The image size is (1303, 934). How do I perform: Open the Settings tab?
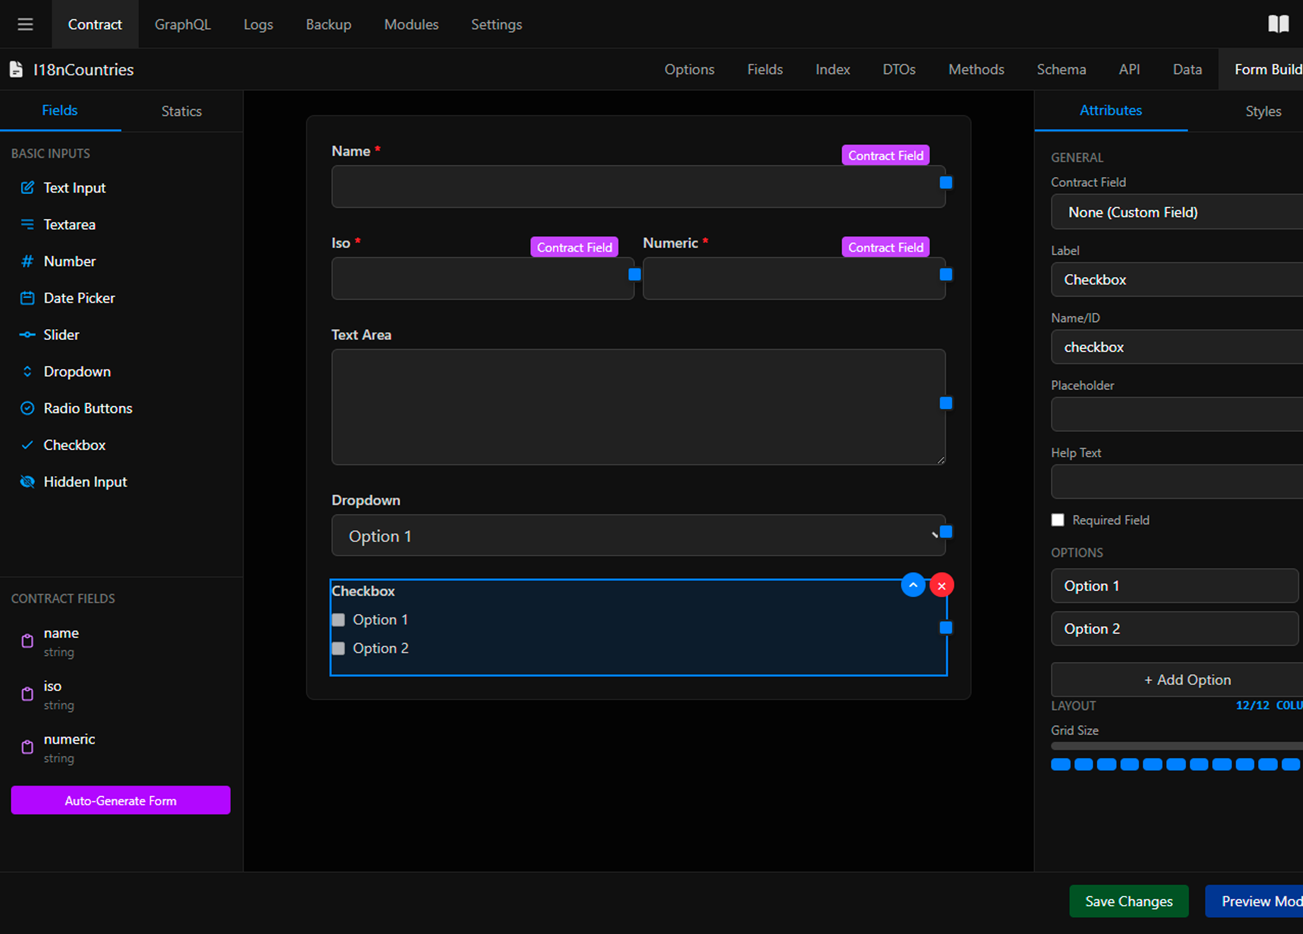496,24
